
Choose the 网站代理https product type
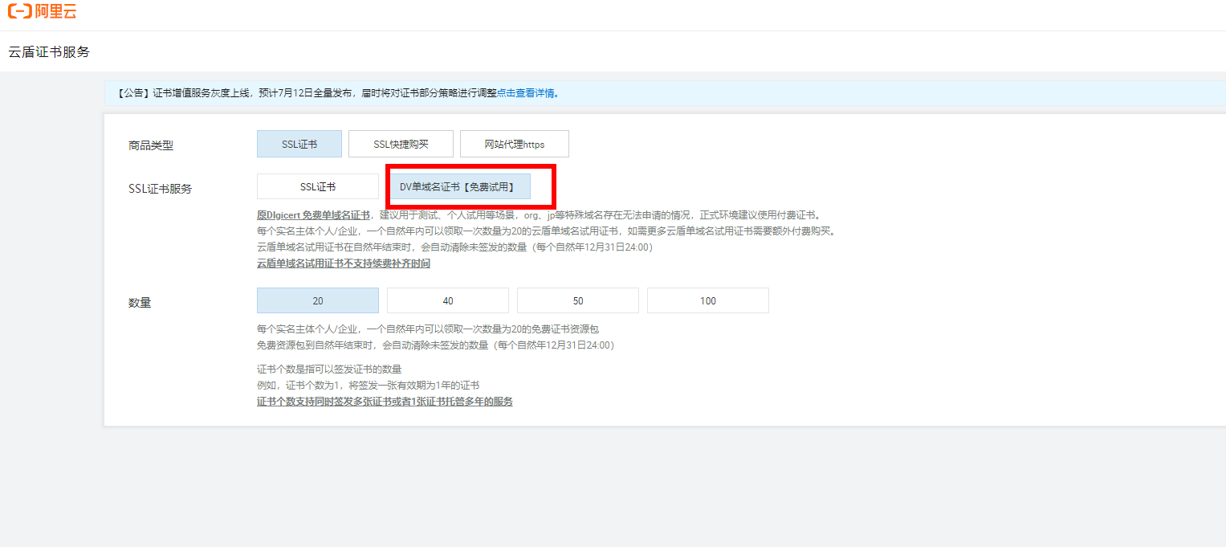(515, 144)
